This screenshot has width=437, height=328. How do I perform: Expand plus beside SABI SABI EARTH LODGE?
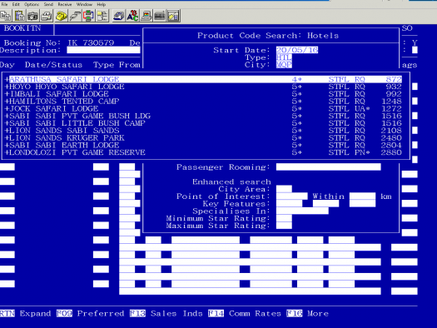click(7, 145)
